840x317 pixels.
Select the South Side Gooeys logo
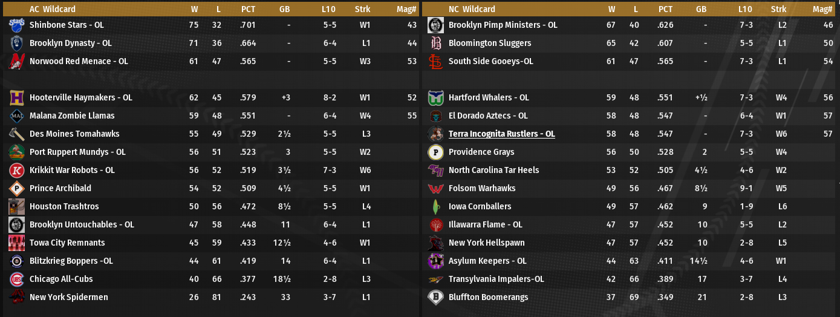(x=435, y=61)
